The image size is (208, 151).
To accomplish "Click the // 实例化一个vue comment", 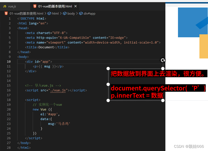I will (47, 105).
